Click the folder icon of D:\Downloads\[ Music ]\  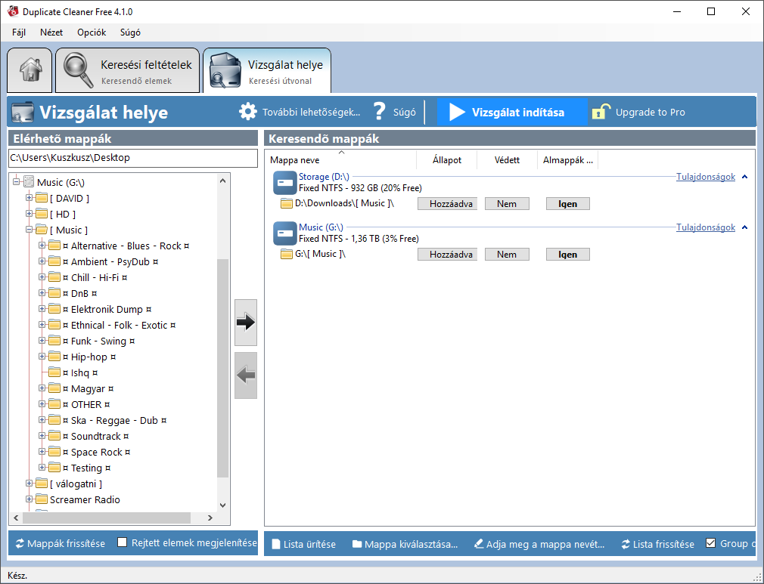287,203
